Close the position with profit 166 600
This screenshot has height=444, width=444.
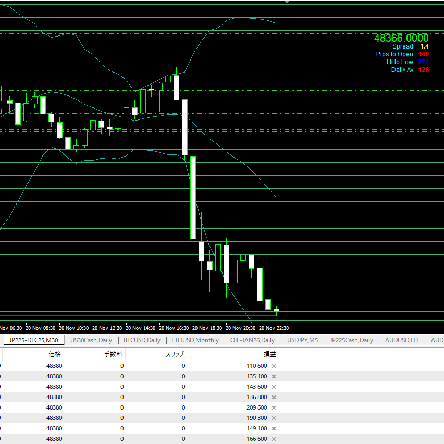pos(274,439)
